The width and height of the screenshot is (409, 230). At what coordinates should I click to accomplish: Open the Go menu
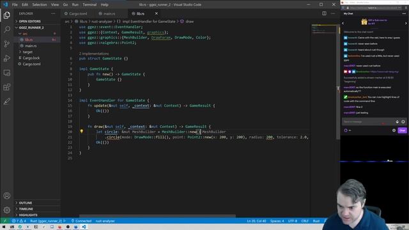click(x=65, y=4)
